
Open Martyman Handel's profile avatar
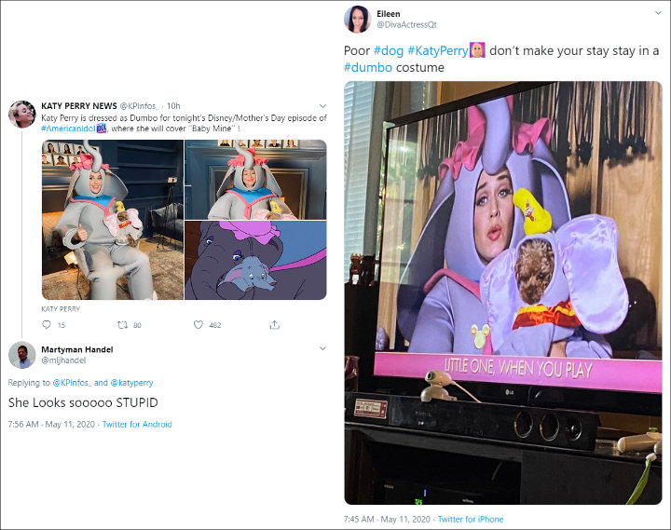click(21, 355)
